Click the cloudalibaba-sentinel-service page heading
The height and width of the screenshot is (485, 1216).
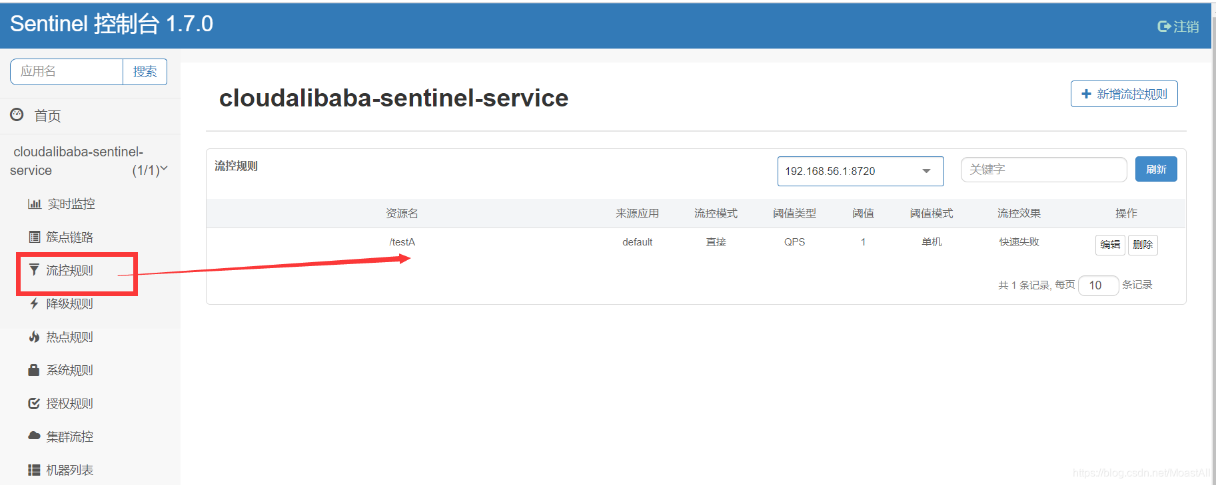pos(394,98)
